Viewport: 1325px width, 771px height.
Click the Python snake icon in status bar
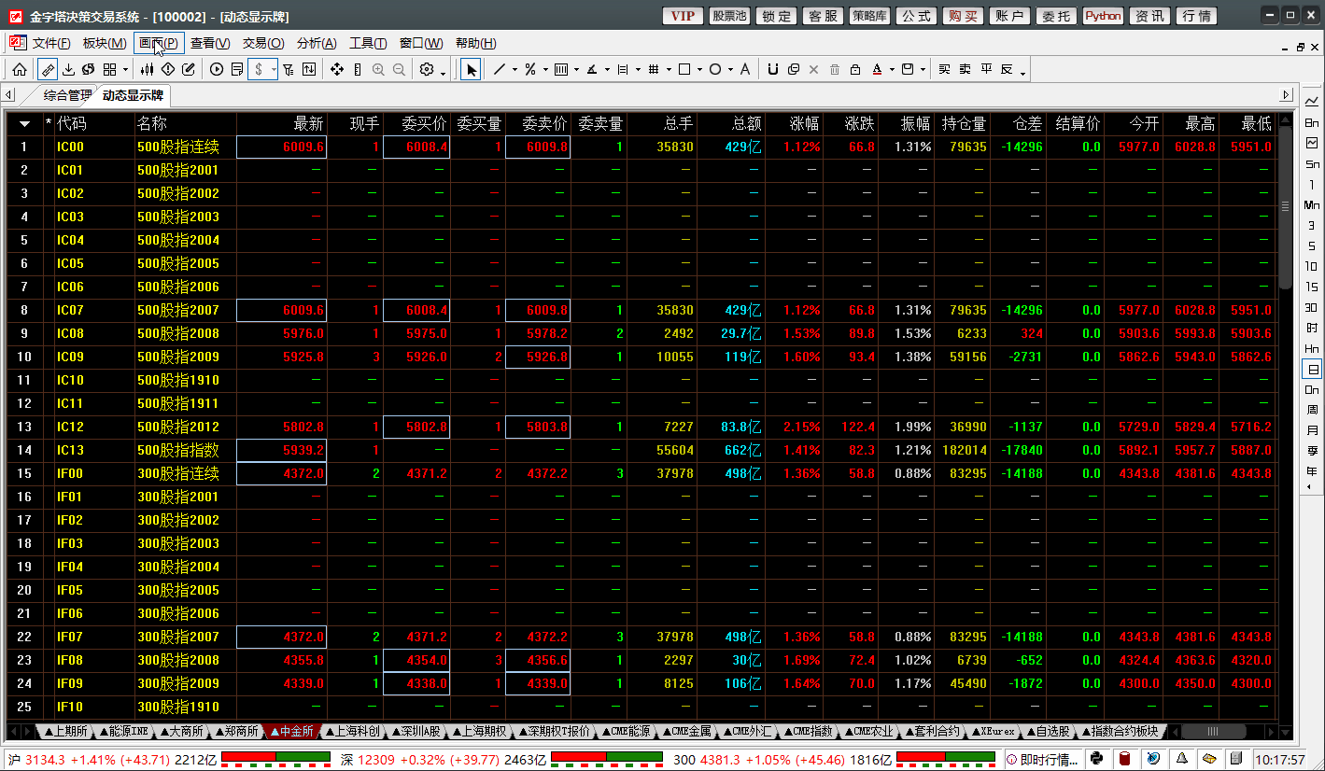(1098, 759)
